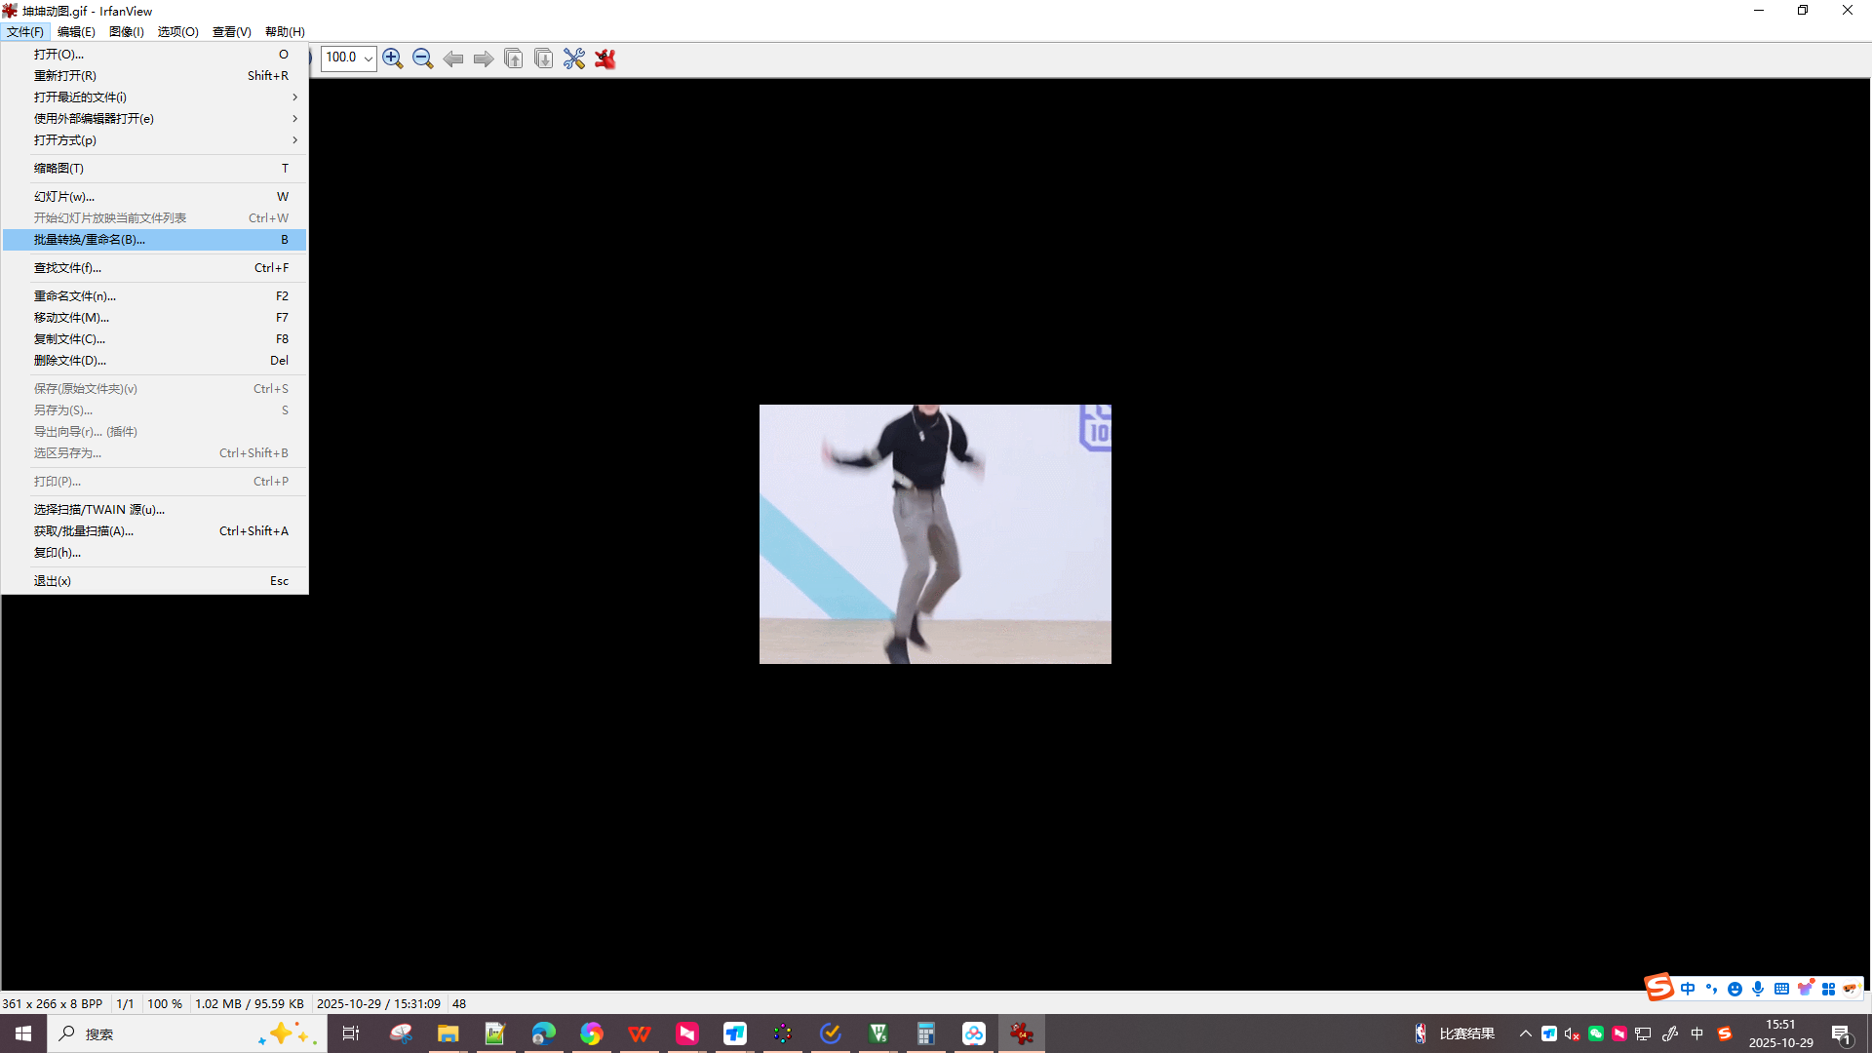
Task: Go to next image arrow
Action: [x=484, y=58]
